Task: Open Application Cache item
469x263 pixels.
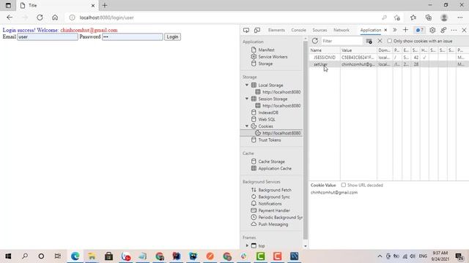Action: coord(275,168)
